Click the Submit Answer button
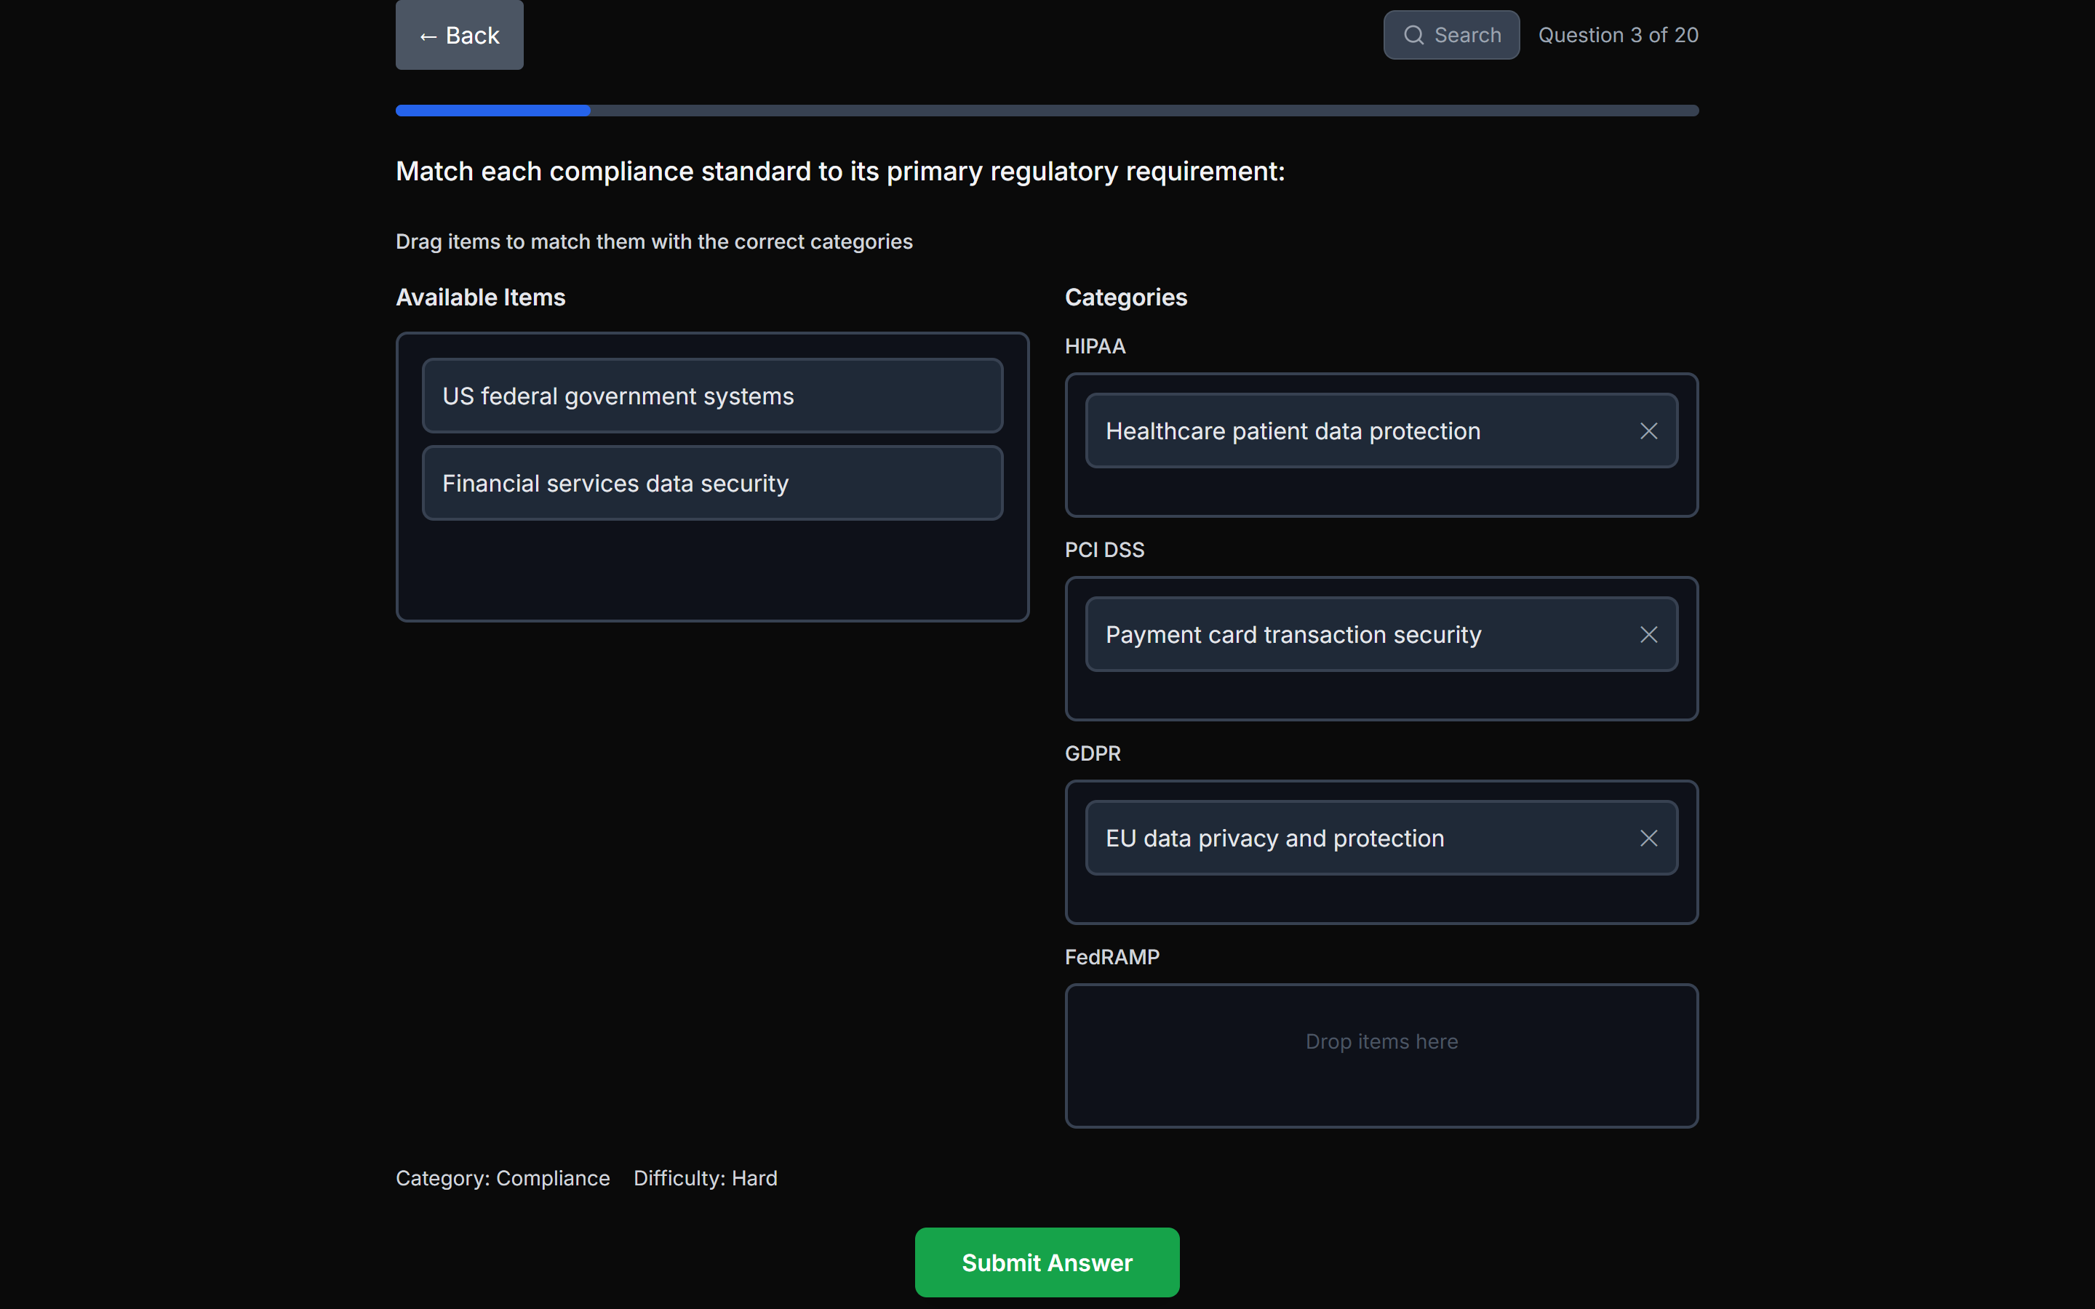Viewport: 2095px width, 1309px height. pyautogui.click(x=1046, y=1262)
